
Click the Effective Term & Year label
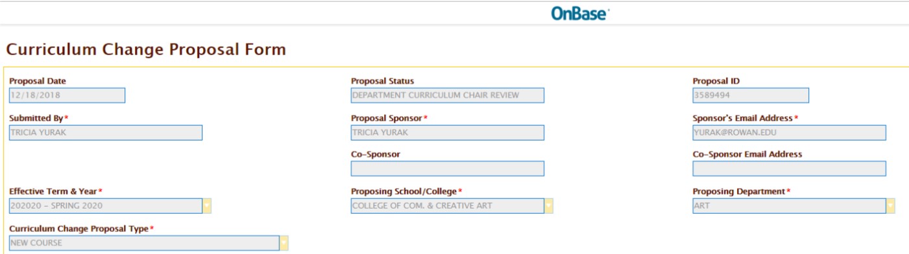point(56,192)
